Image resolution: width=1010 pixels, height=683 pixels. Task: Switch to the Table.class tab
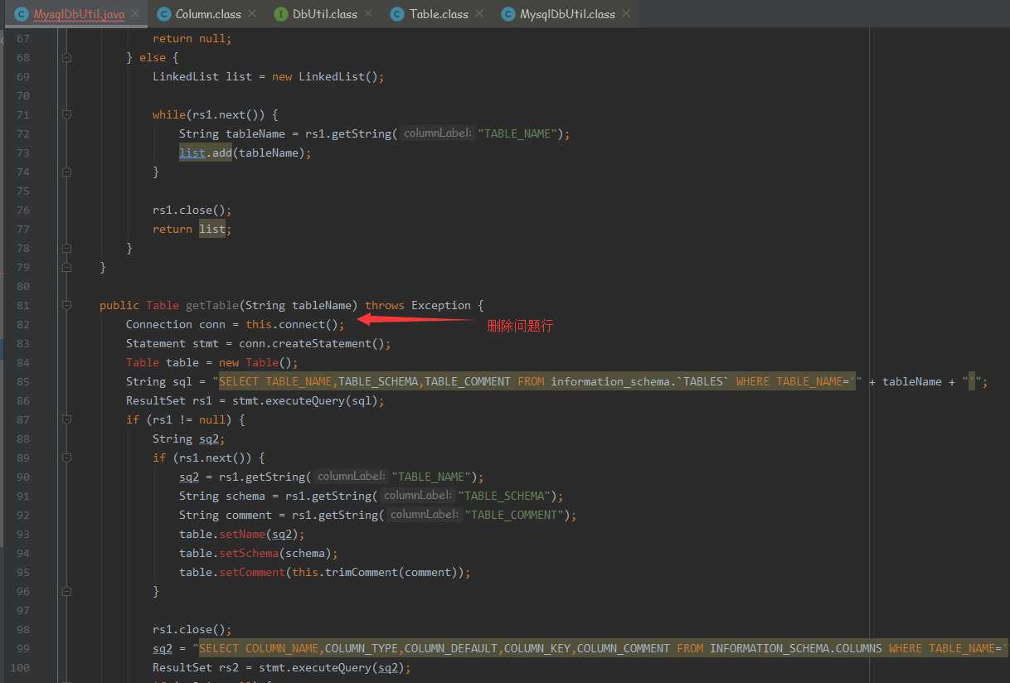(x=439, y=13)
